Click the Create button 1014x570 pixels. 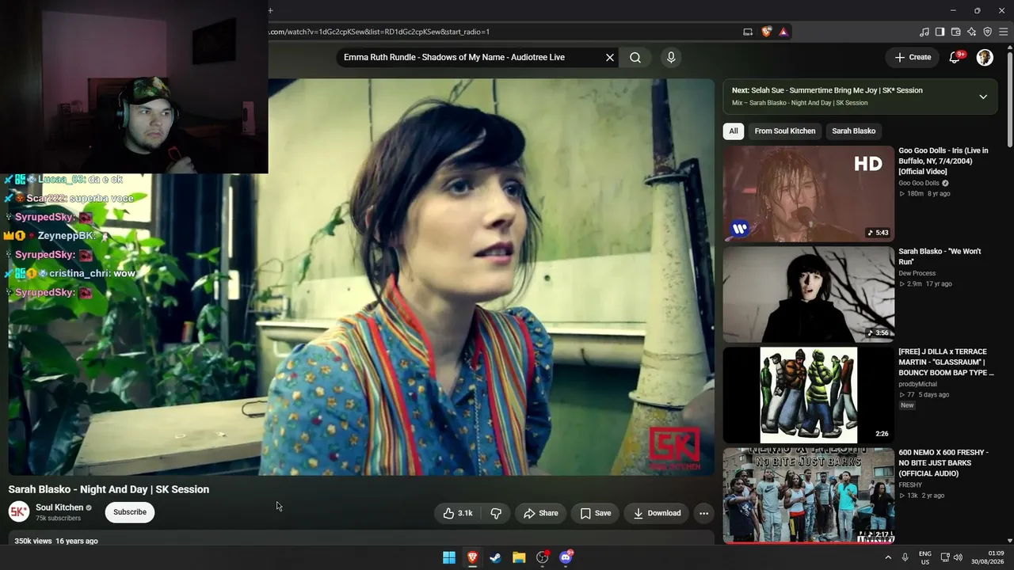913,57
